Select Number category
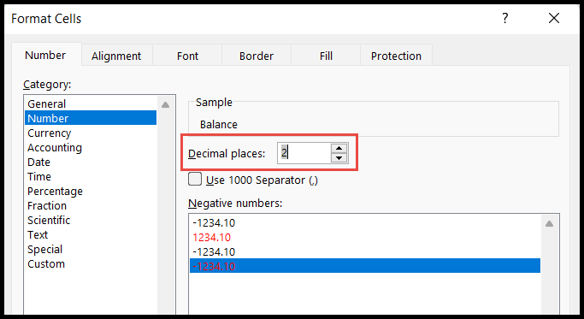 (x=91, y=118)
